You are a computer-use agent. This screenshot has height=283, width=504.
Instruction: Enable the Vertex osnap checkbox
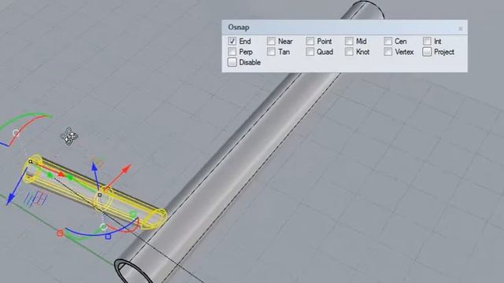(x=388, y=52)
